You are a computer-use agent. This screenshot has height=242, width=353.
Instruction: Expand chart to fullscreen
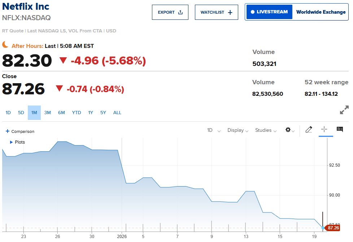point(344,110)
